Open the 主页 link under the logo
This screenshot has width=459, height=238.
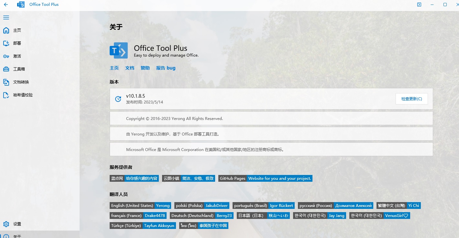[x=114, y=68]
